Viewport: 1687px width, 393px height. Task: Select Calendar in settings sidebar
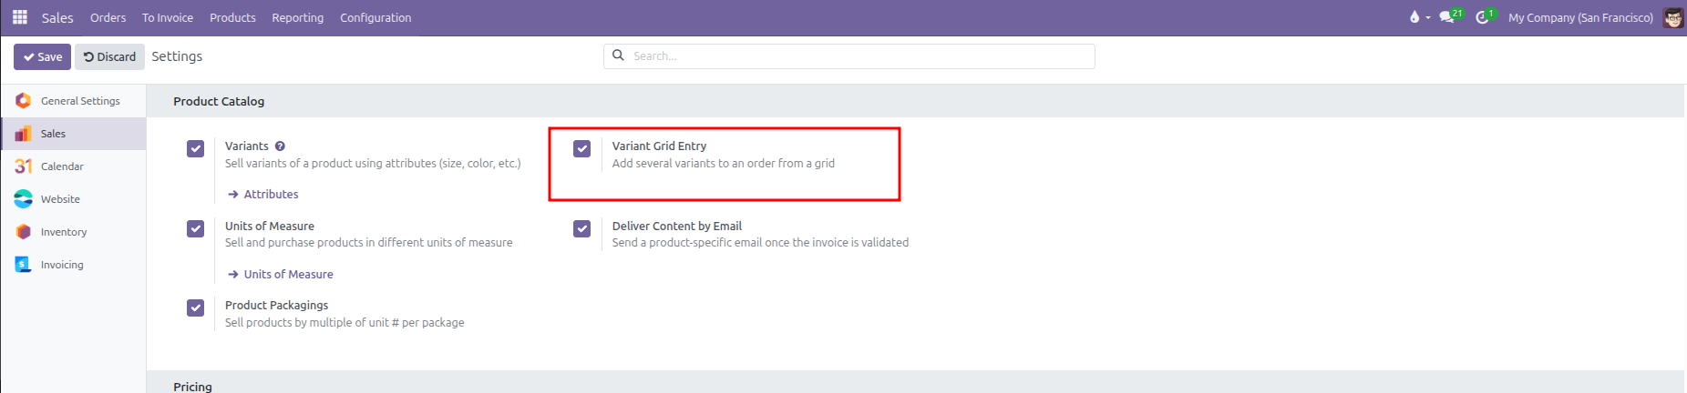point(74,166)
